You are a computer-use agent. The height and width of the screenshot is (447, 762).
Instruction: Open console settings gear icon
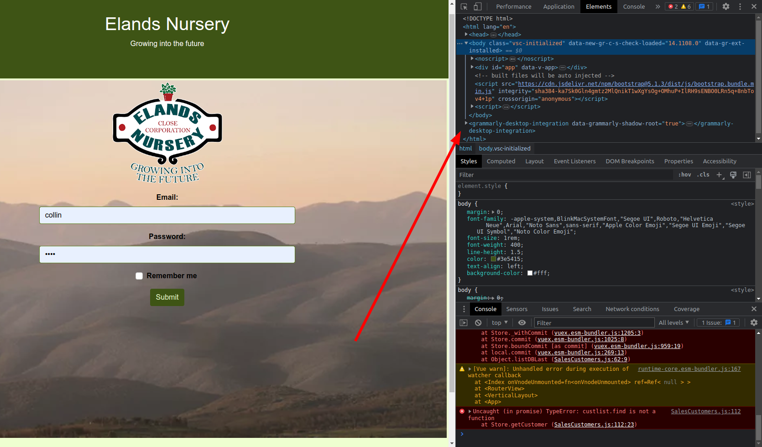754,322
